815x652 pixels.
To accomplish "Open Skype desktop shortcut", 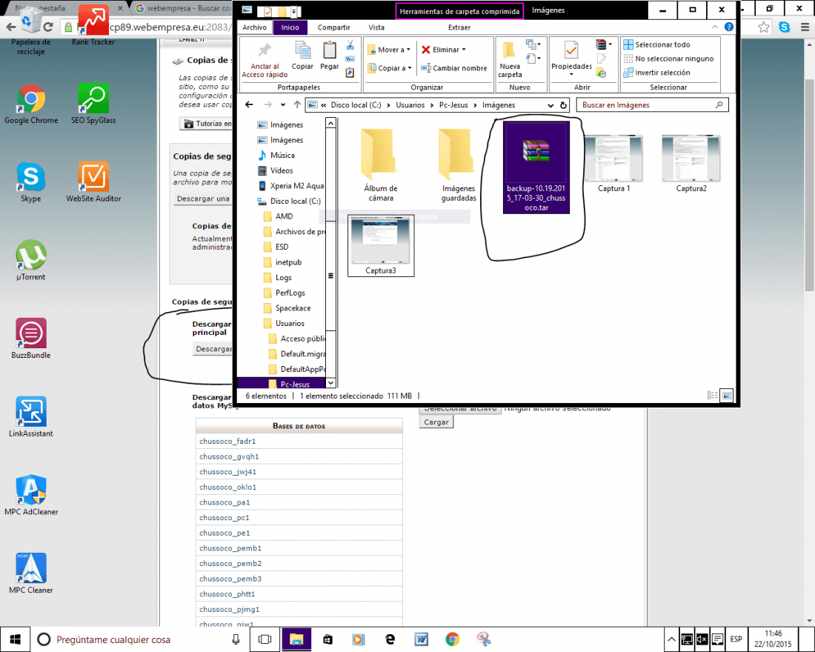I will (x=30, y=182).
